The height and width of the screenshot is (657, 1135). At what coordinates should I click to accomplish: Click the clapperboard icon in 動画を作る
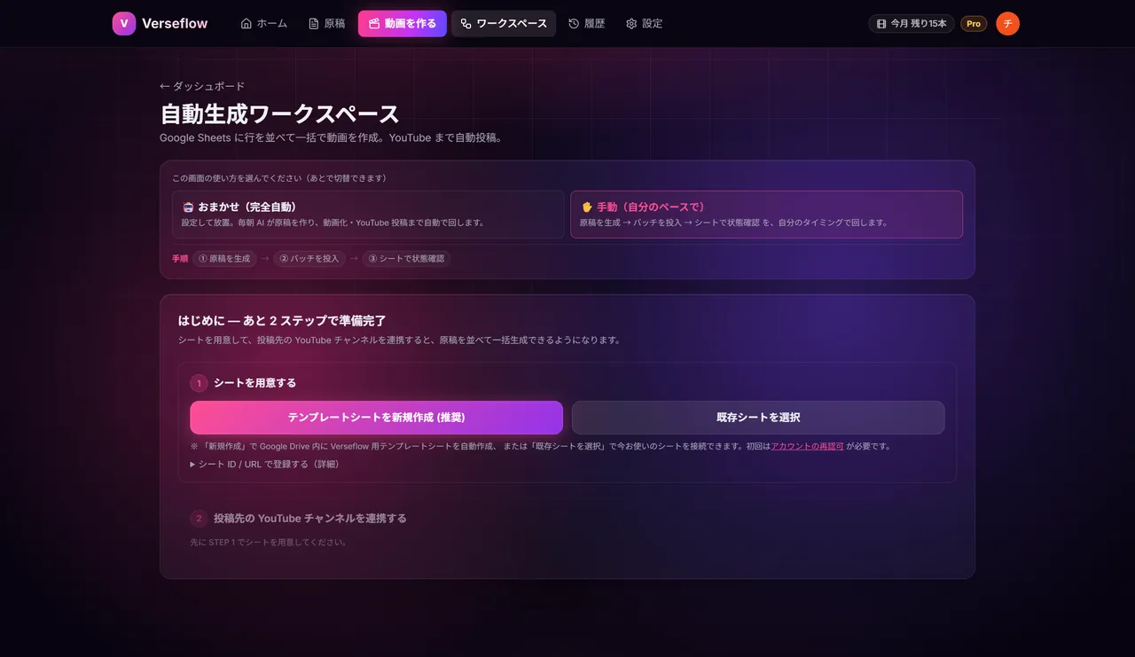coord(374,24)
